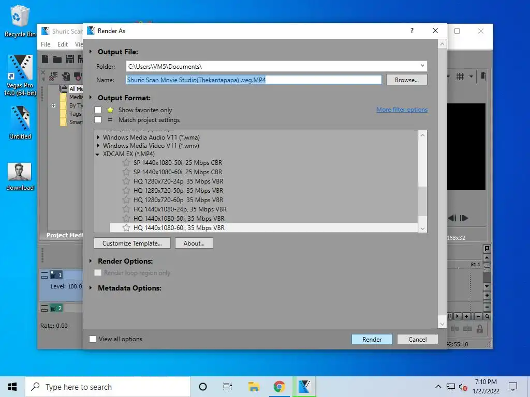
Task: Click New project icon in Vegas toolbar
Action: (x=45, y=59)
